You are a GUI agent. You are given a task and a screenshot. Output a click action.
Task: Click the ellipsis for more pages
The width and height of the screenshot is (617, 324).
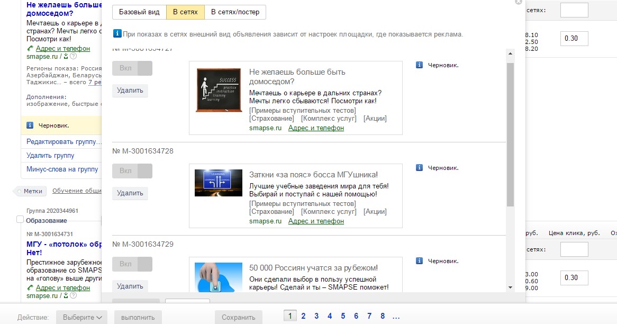pos(396,317)
